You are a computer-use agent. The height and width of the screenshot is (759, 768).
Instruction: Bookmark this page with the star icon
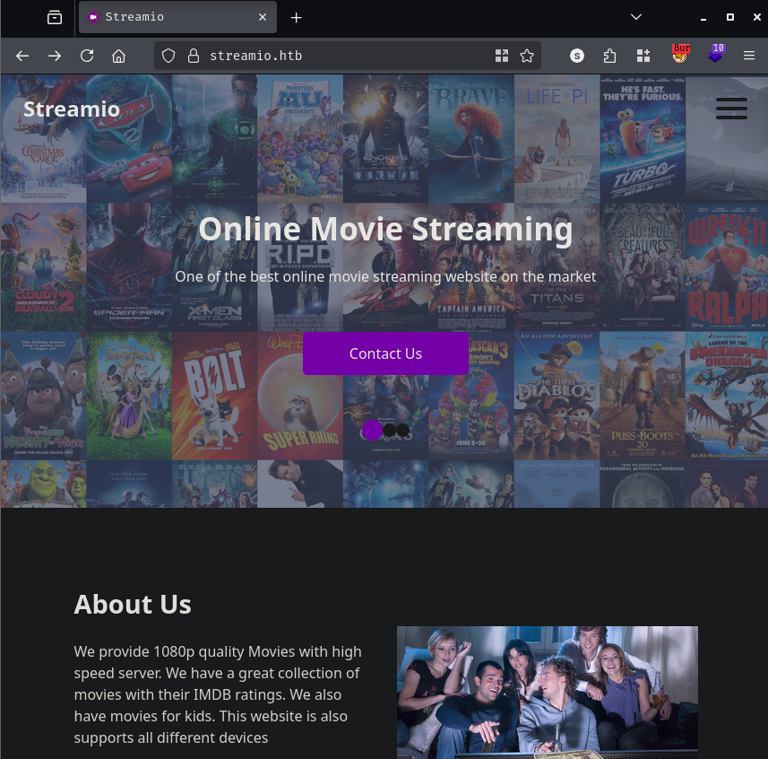pos(527,56)
